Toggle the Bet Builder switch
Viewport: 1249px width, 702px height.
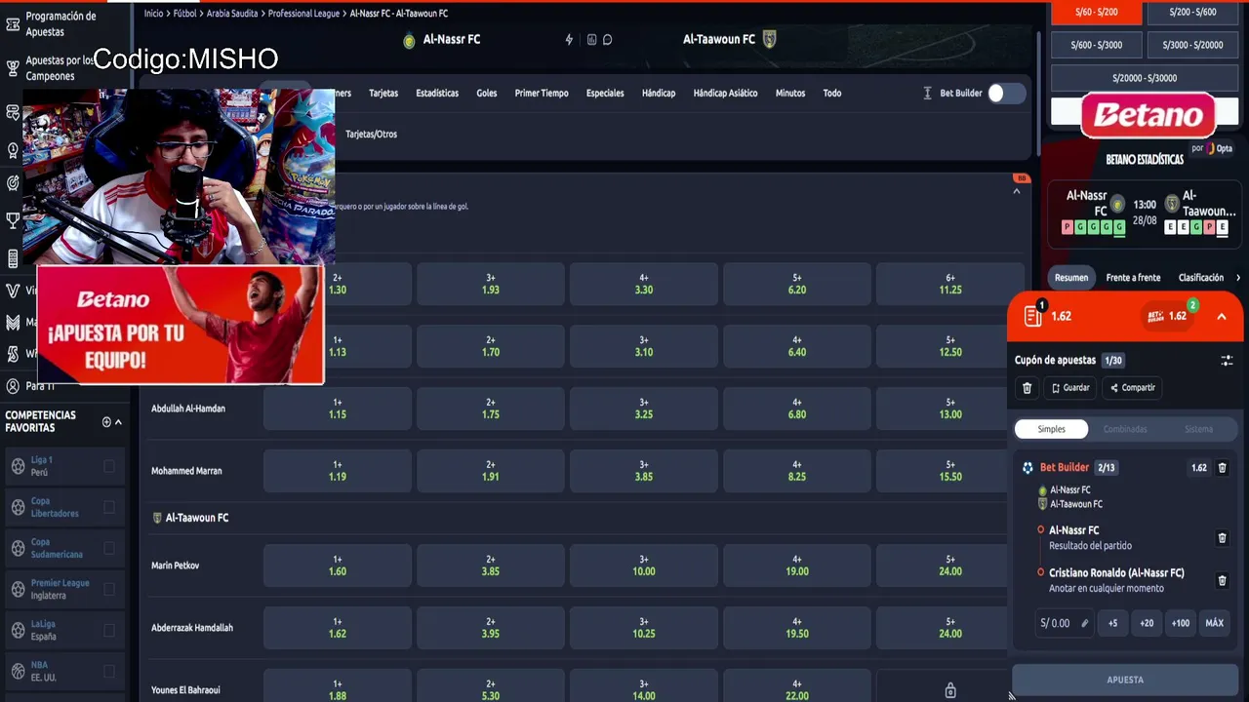1006,94
